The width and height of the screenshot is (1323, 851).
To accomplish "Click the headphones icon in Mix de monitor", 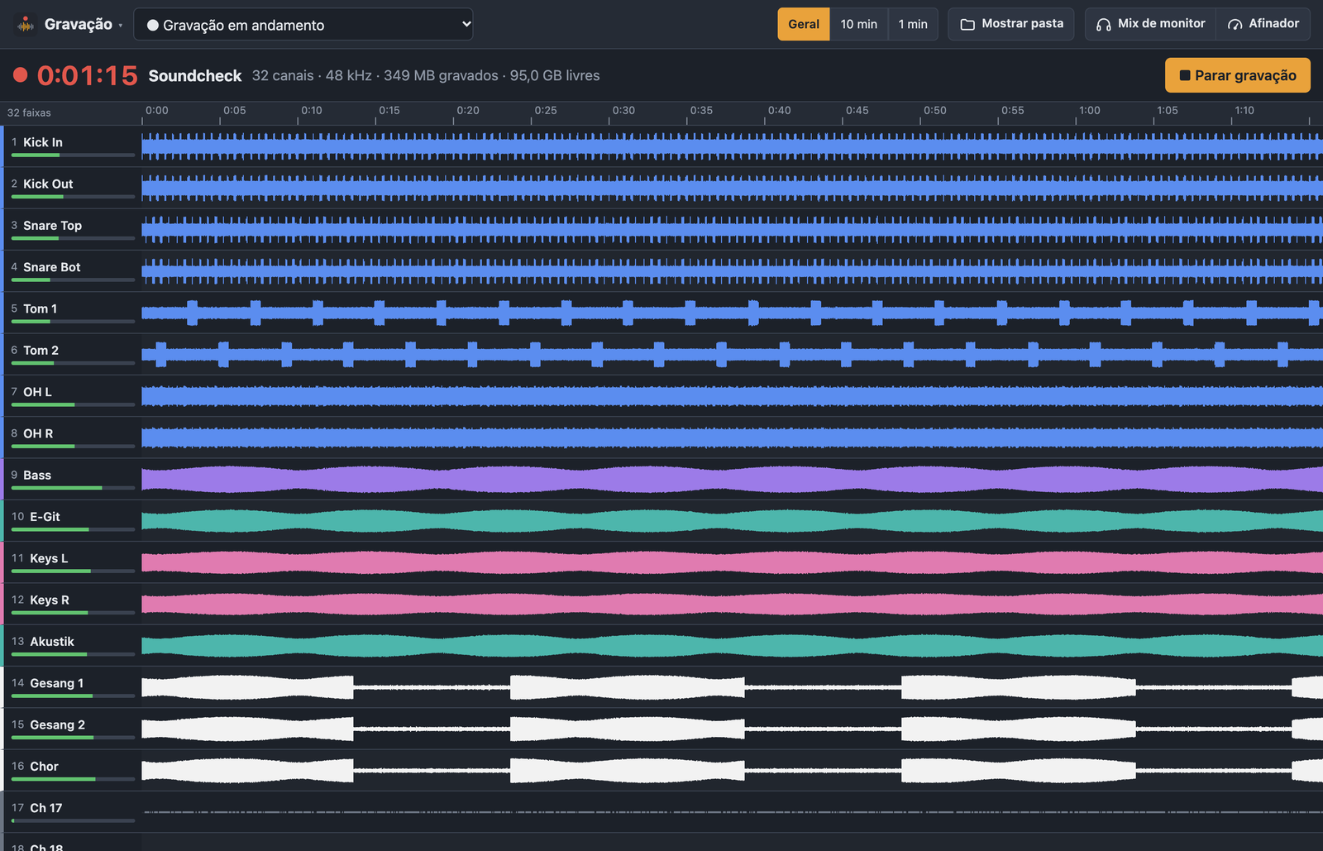I will point(1103,25).
